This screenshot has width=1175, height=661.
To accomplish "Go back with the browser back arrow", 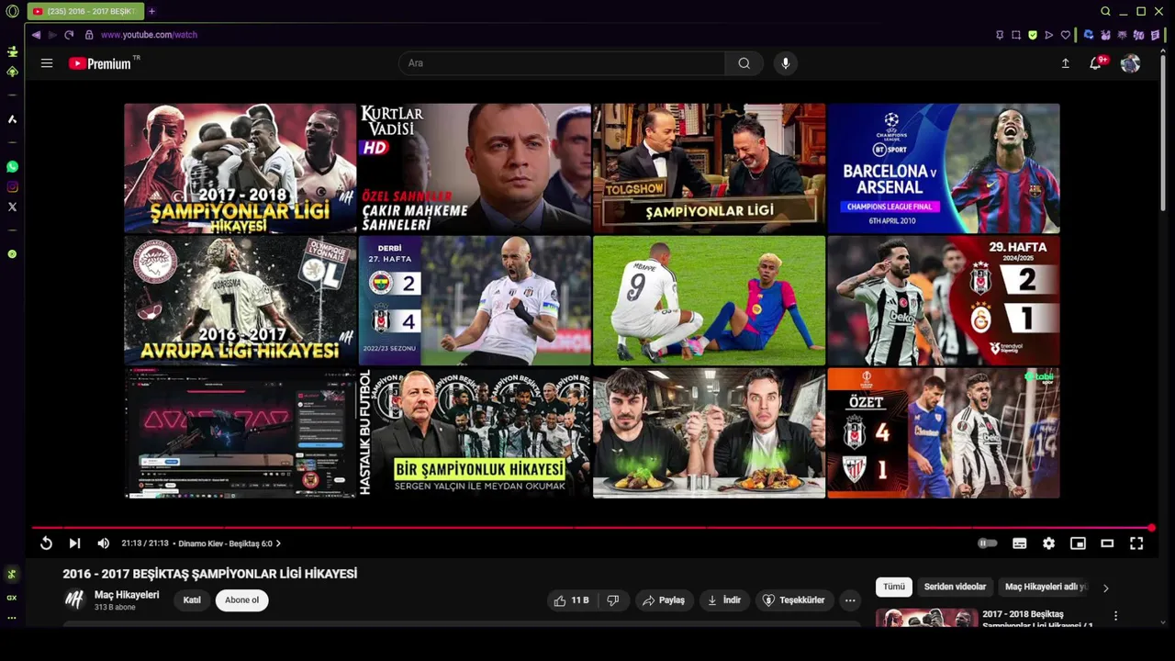I will click(36, 35).
